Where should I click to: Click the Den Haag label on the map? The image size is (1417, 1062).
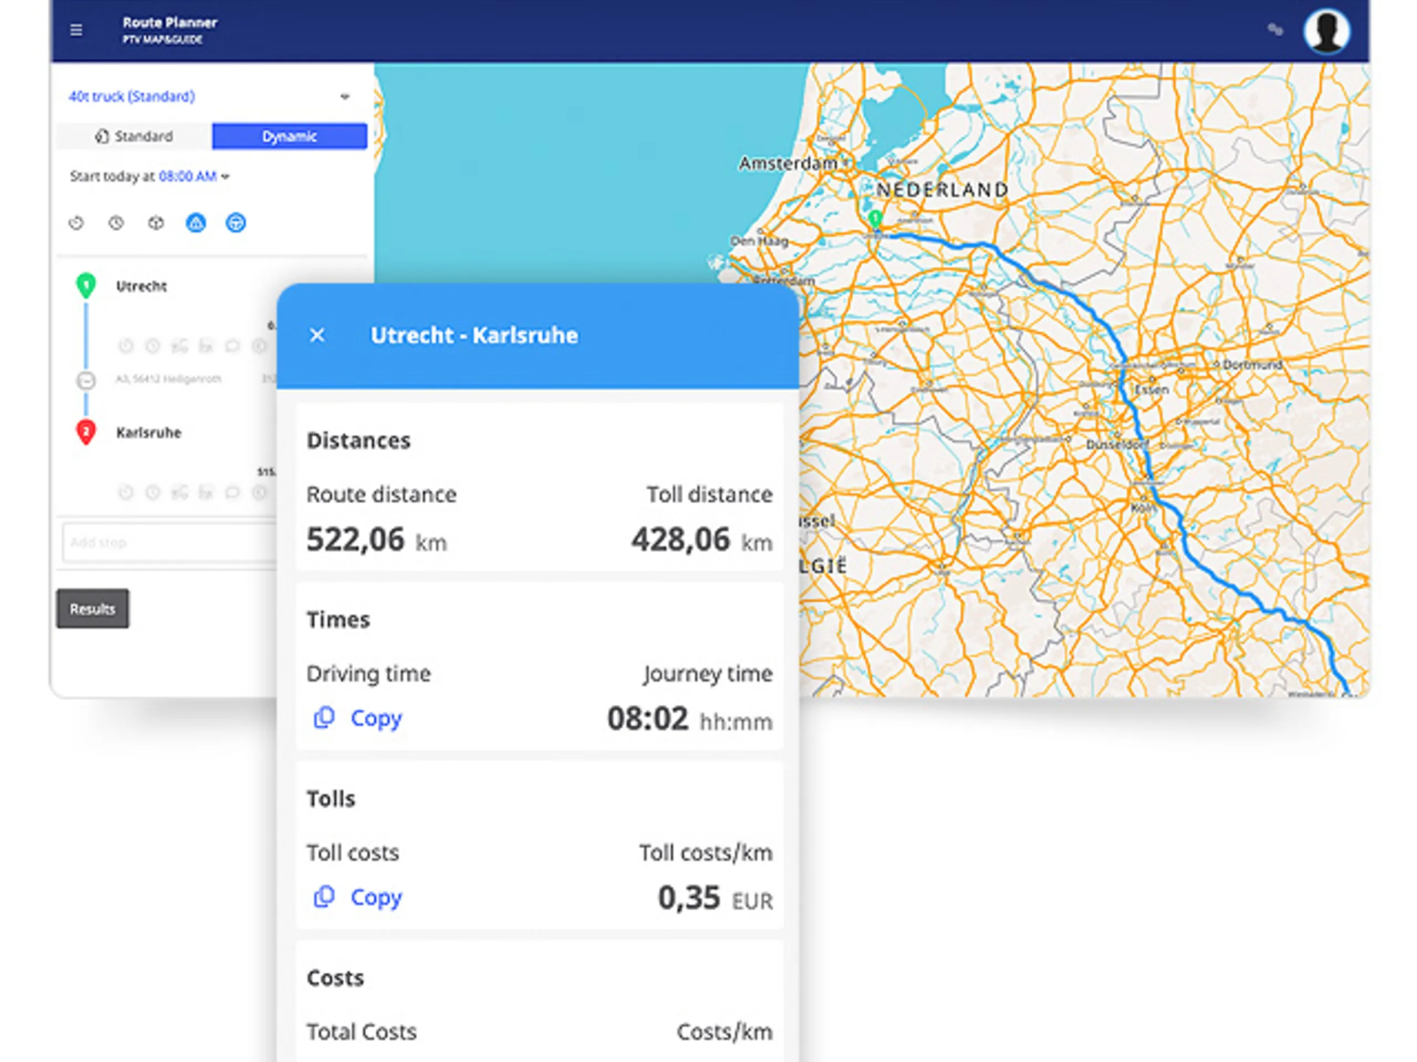click(x=759, y=241)
